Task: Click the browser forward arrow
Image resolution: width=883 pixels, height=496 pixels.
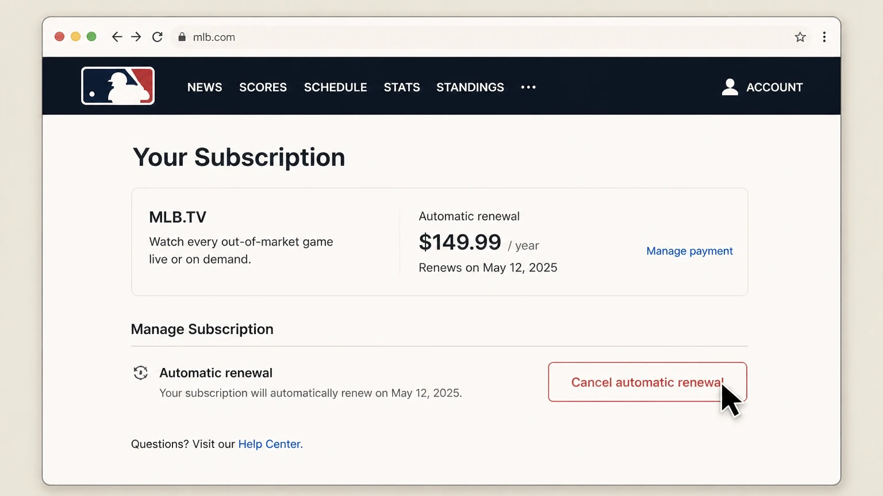Action: 136,37
